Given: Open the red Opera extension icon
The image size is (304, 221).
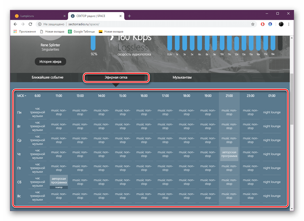Looking at the screenshot, I should coord(263,24).
